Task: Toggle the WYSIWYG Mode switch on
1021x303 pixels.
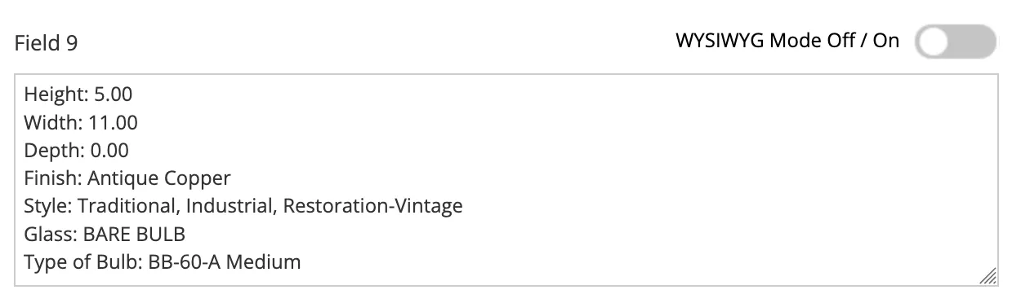Action: pyautogui.click(x=955, y=42)
